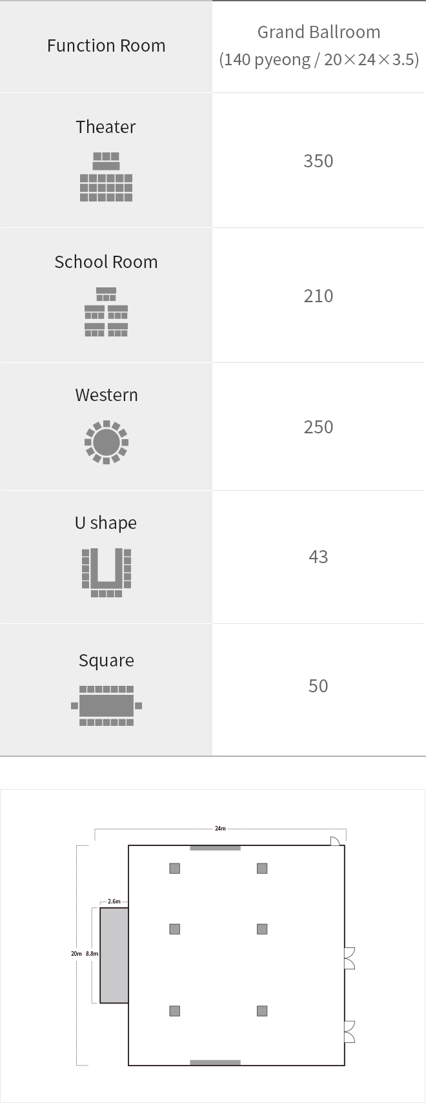
Task: Select the Western round table icon
Action: 107,442
